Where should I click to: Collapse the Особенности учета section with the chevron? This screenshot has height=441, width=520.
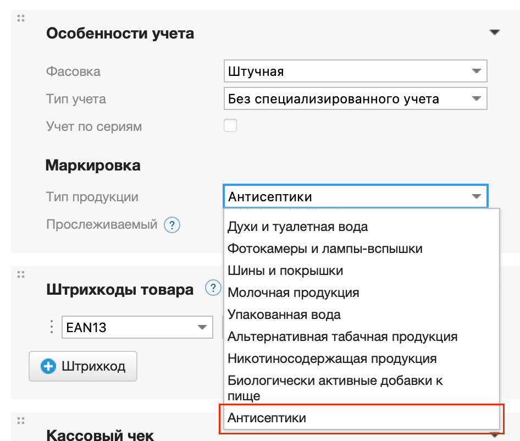pyautogui.click(x=495, y=32)
